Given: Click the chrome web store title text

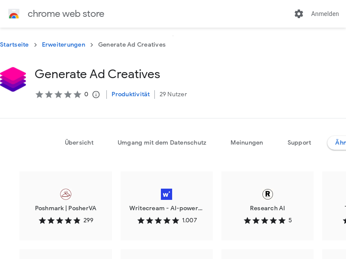Looking at the screenshot, I should pos(66,14).
